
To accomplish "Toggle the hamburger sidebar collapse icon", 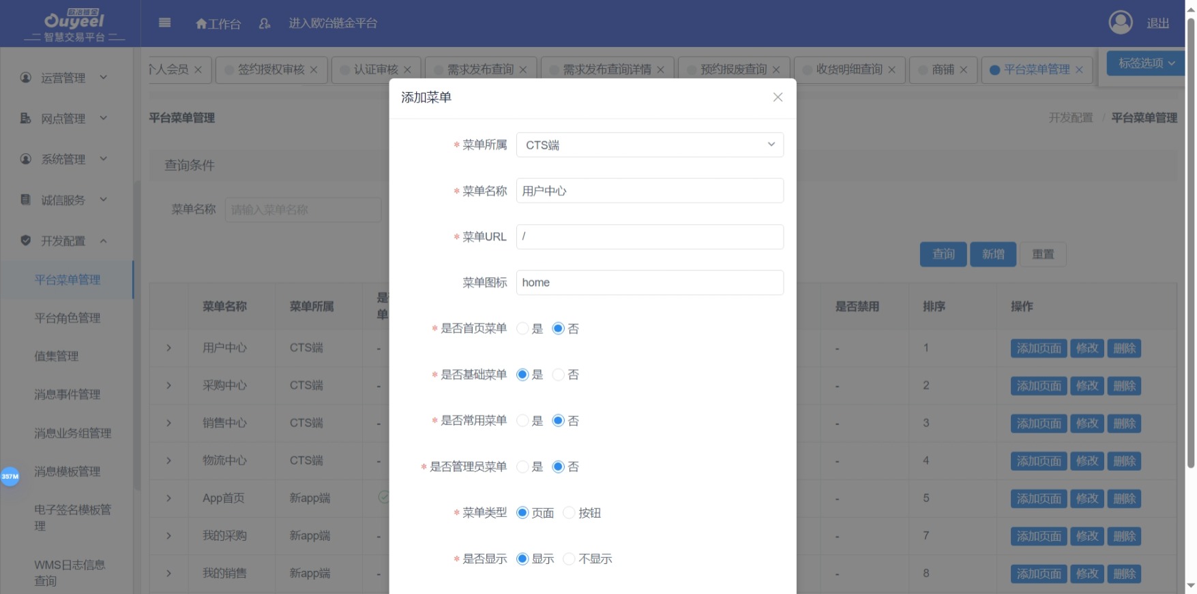I will point(164,22).
